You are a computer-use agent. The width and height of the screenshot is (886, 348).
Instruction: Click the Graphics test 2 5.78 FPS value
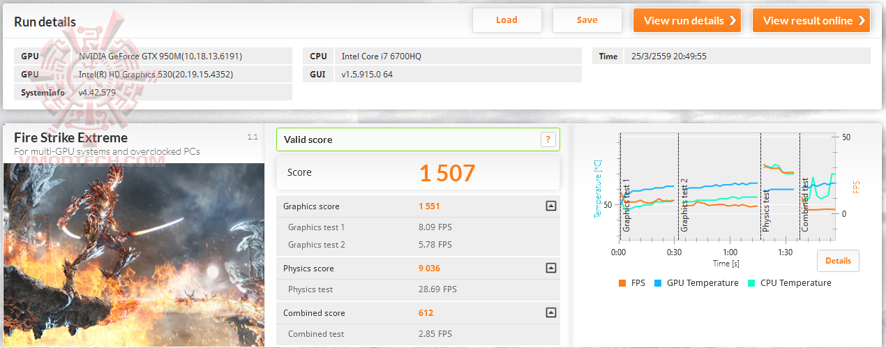[x=435, y=245]
